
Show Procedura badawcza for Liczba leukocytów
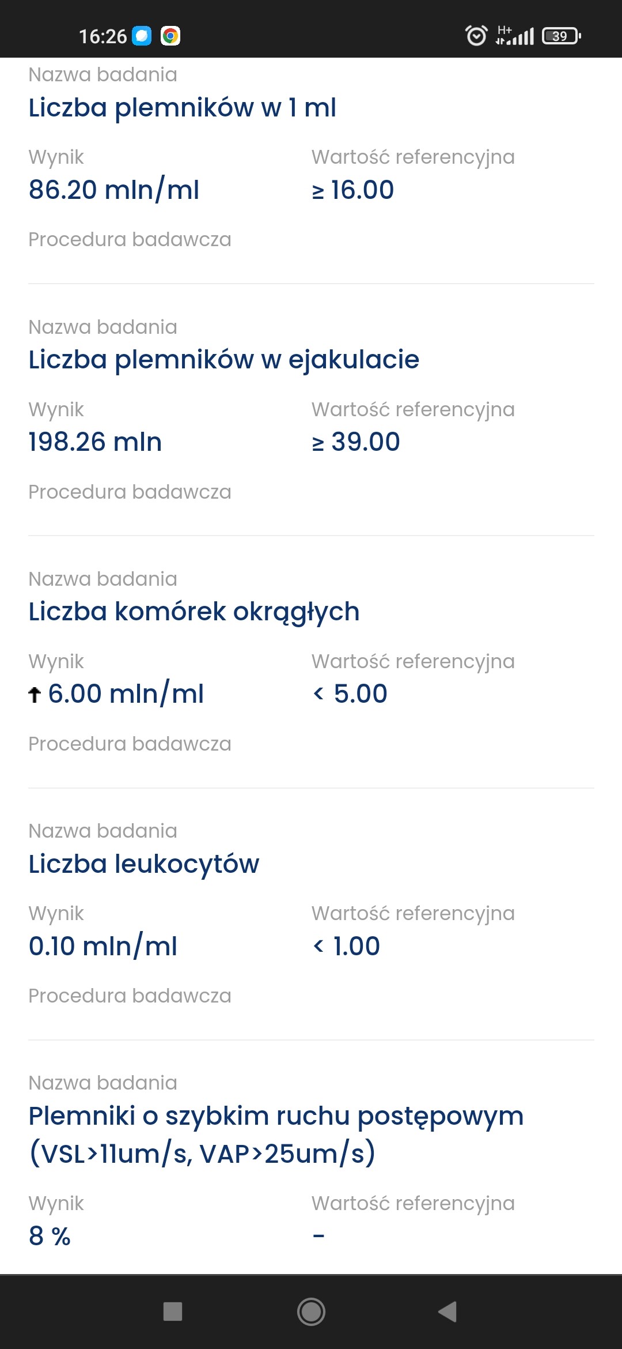[x=130, y=996]
